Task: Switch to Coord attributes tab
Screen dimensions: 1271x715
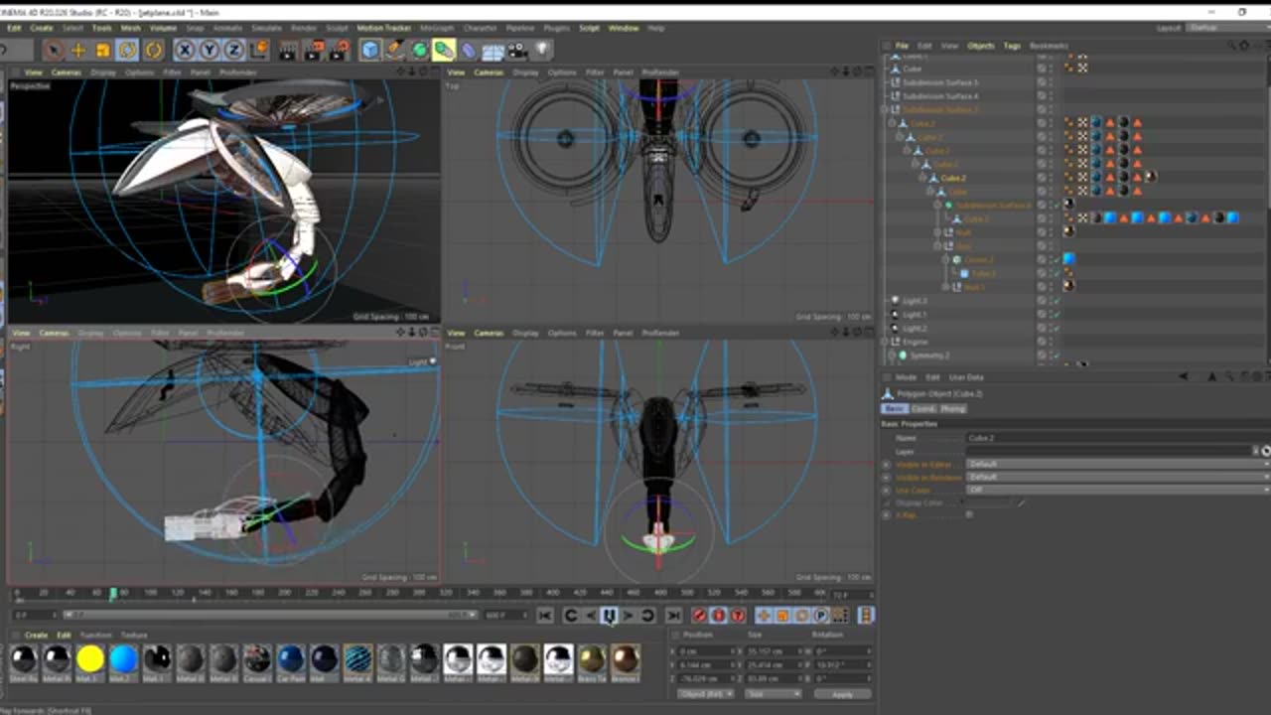Action: pos(922,408)
